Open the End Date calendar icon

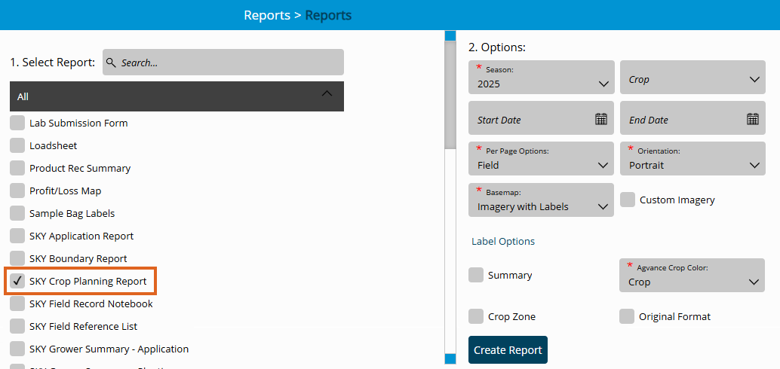752,119
